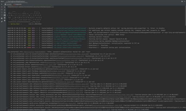Click the 'org.apache.catalina.core.StandardEngine' logger name
Image resolution: width=186 pixels, height=111 pixels.
[70, 39]
